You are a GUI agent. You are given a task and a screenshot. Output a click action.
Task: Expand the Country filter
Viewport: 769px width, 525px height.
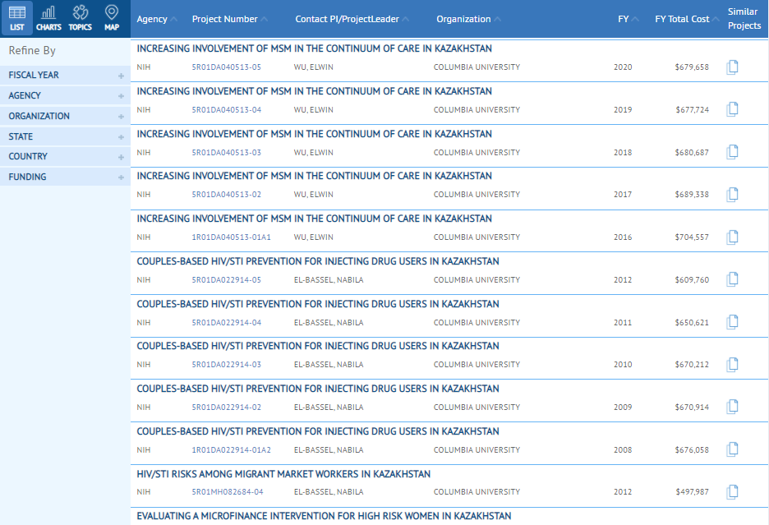pos(65,157)
